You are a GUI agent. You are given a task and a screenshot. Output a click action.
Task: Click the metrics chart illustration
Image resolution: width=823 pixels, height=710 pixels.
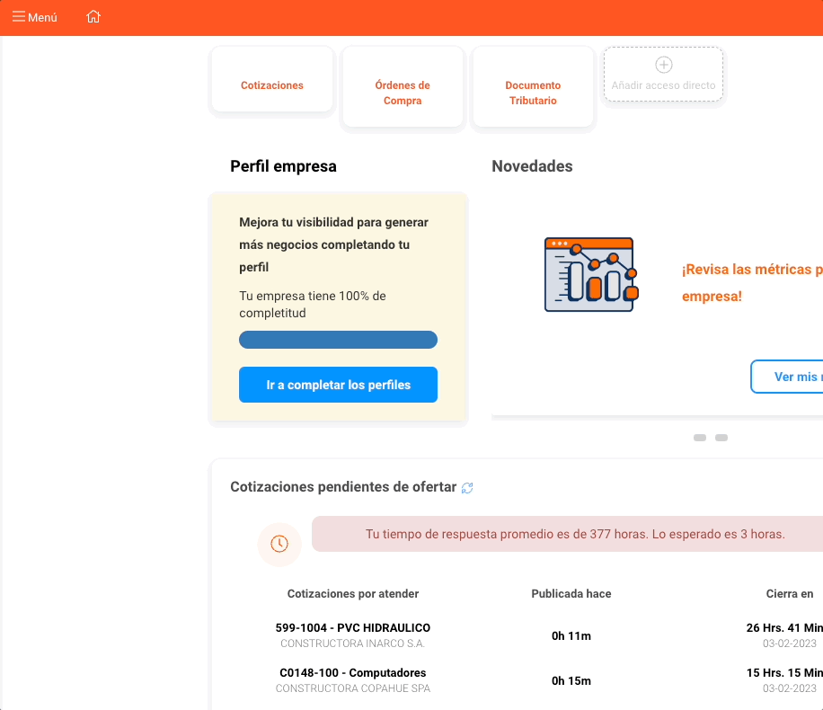[590, 275]
